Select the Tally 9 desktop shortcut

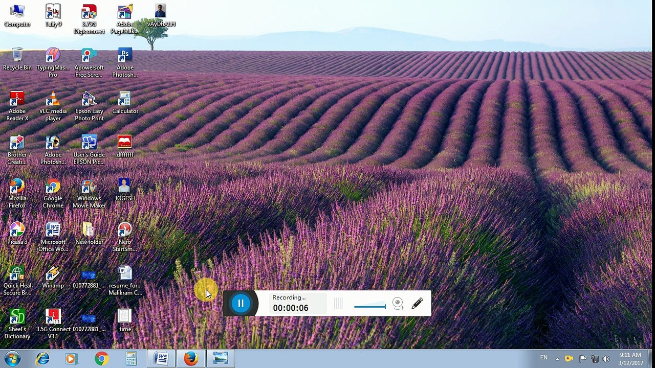pos(53,15)
